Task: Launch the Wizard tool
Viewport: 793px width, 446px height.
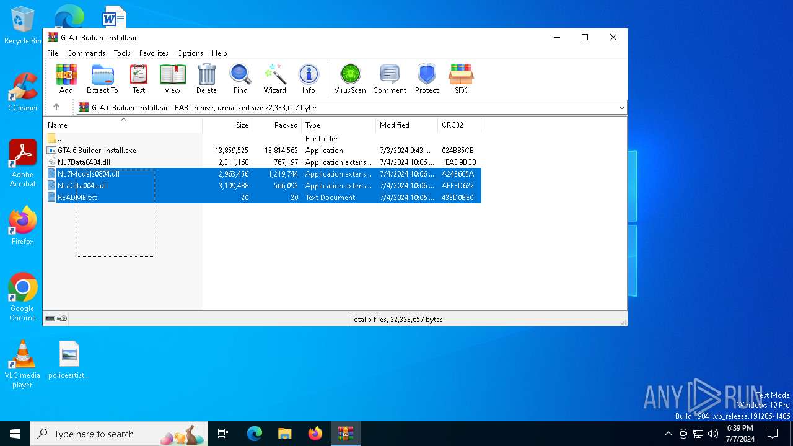Action: point(274,79)
